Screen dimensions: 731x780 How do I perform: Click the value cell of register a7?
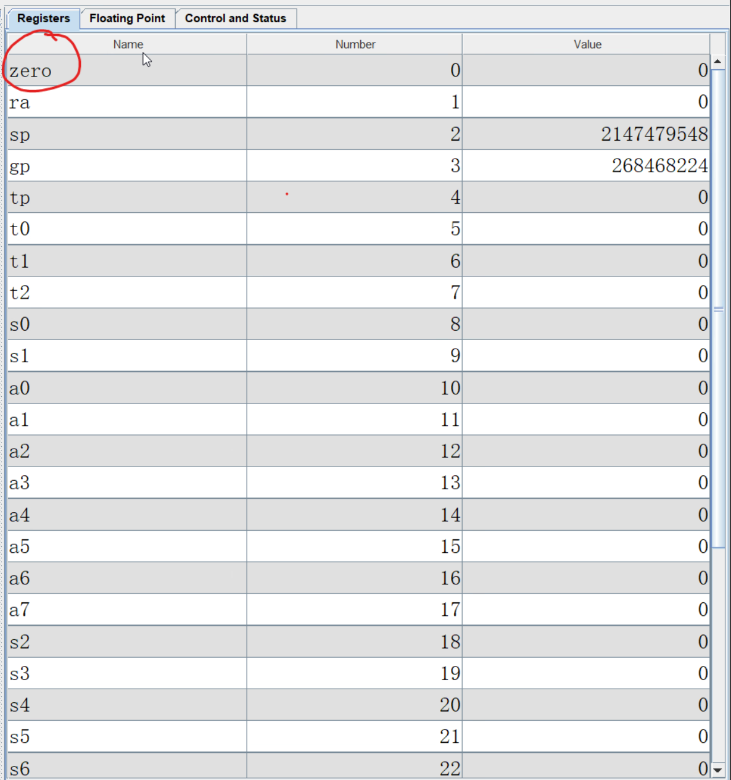point(586,610)
